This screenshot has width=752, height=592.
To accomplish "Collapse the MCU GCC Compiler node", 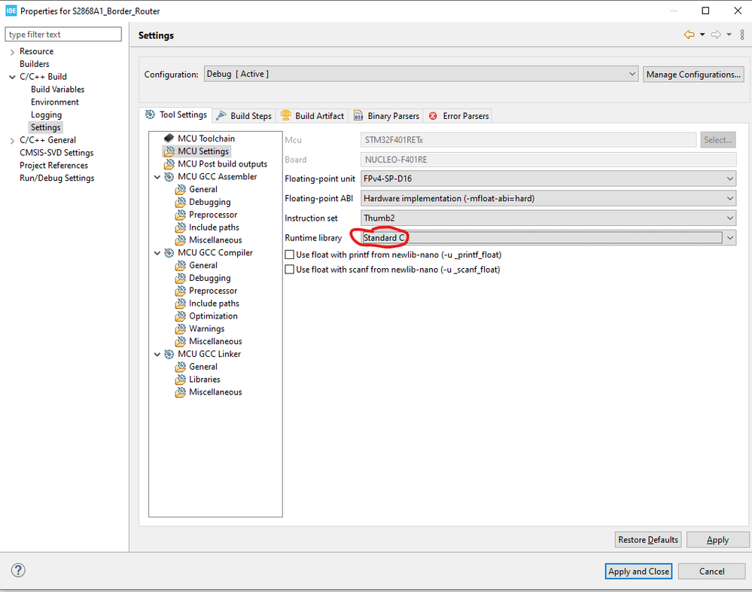I will coord(157,252).
